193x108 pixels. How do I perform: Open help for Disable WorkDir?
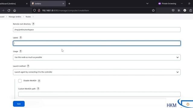pos(39,81)
